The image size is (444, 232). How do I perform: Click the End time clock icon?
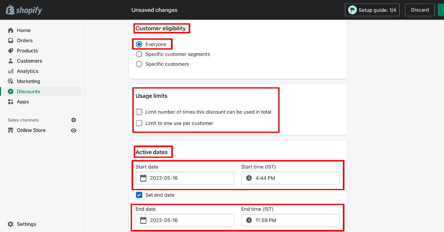[249, 220]
